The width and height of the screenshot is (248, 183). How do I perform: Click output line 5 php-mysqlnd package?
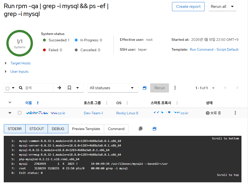[49, 159]
